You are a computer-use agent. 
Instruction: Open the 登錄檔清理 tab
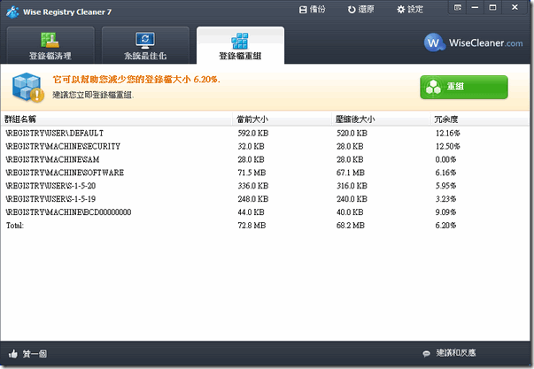50,45
